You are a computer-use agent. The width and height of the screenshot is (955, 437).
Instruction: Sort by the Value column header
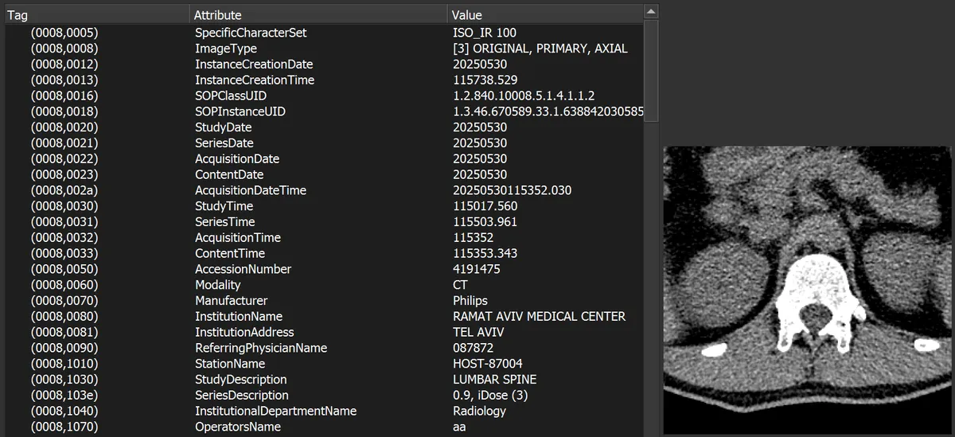tap(545, 14)
